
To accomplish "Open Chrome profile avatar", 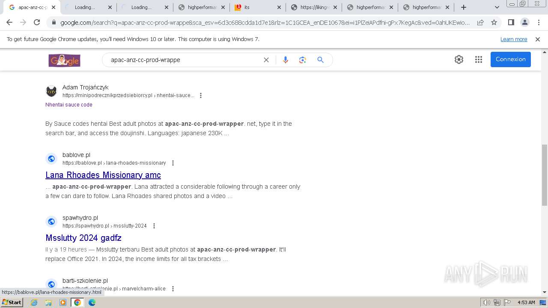I will 524,22.
